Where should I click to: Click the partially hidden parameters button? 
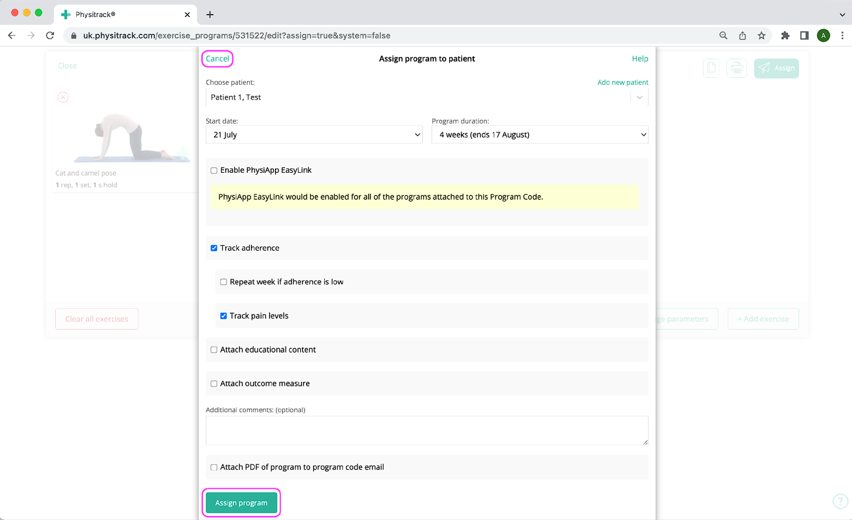(687, 319)
